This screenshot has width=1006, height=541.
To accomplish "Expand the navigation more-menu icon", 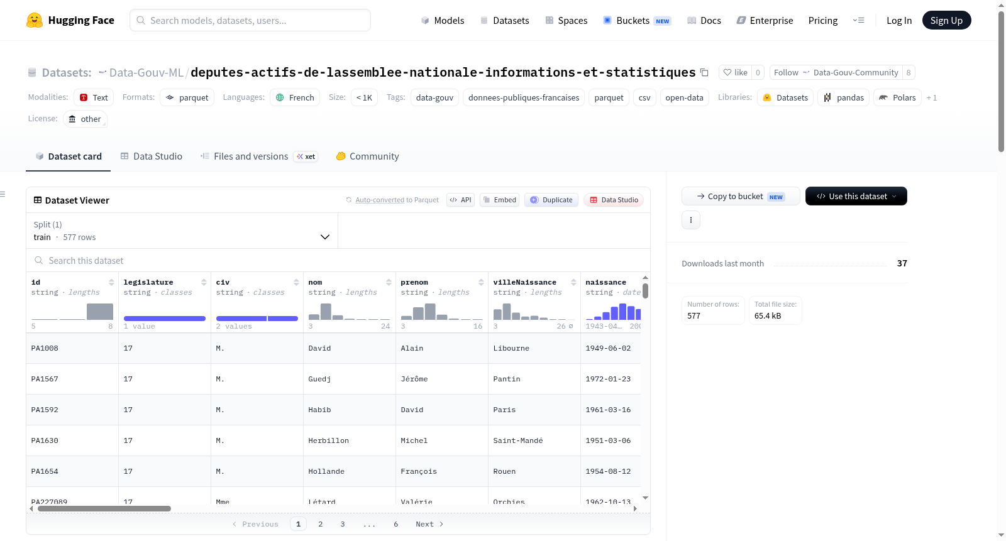I will click(858, 20).
